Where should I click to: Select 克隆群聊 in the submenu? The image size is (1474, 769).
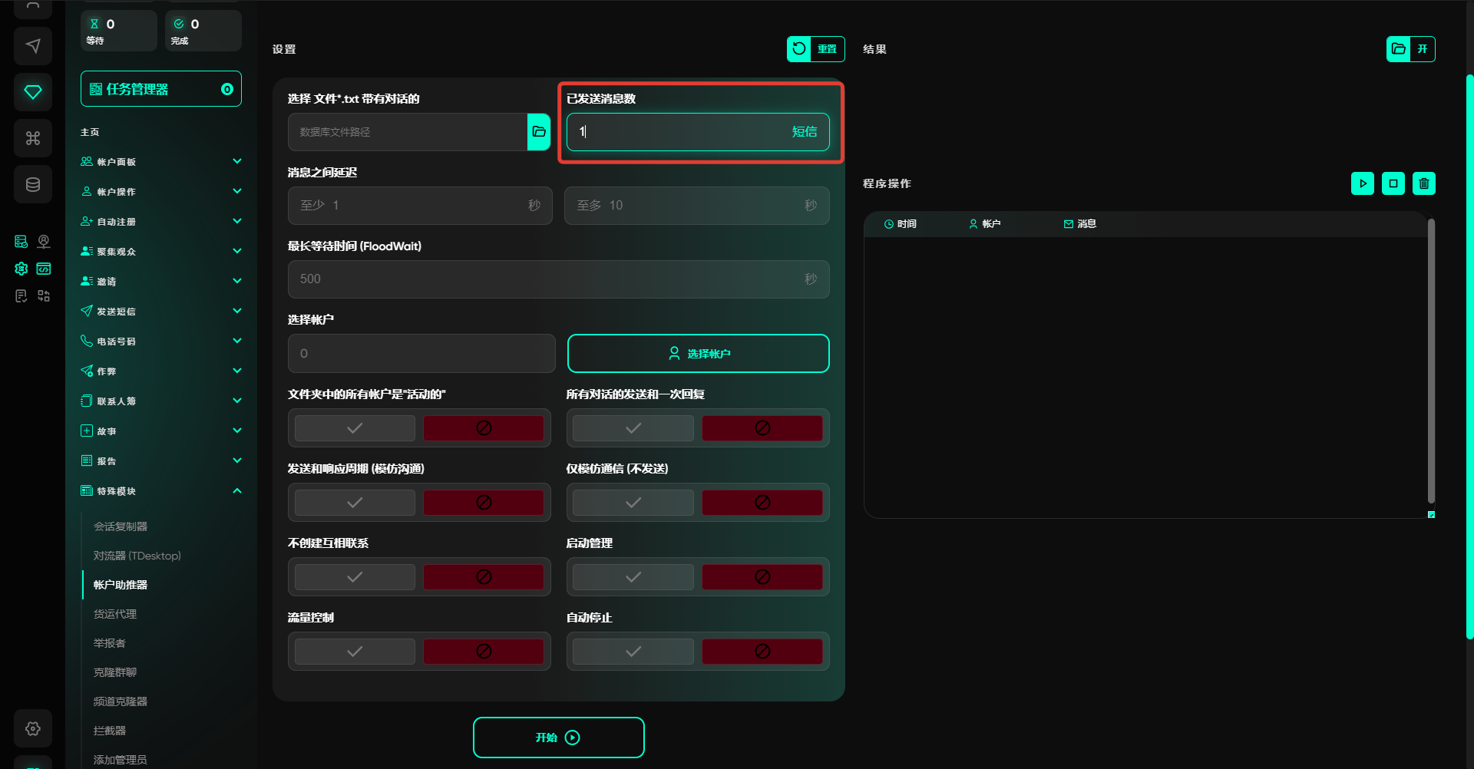click(x=115, y=672)
